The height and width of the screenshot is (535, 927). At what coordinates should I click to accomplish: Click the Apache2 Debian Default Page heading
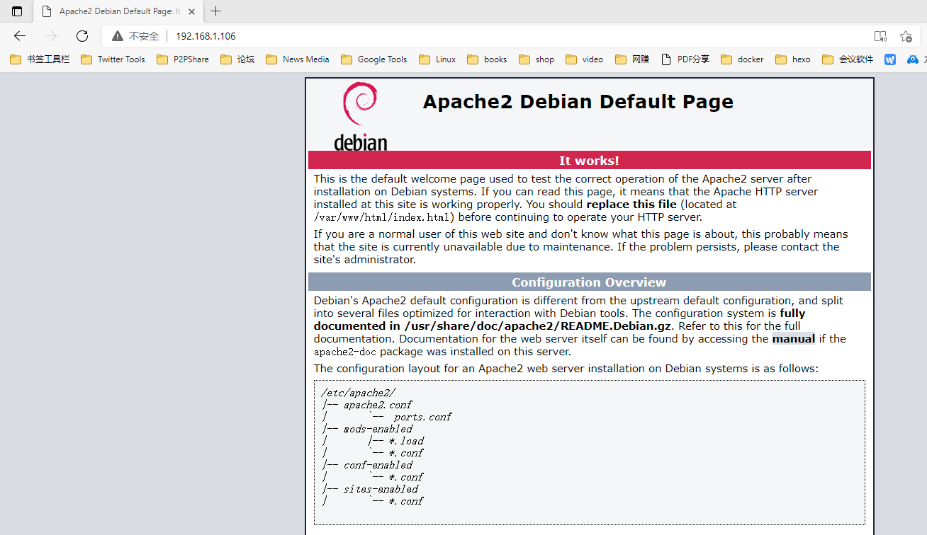point(578,102)
